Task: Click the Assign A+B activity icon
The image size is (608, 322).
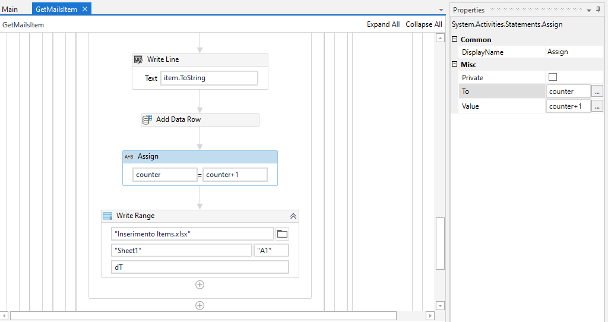Action: click(129, 157)
